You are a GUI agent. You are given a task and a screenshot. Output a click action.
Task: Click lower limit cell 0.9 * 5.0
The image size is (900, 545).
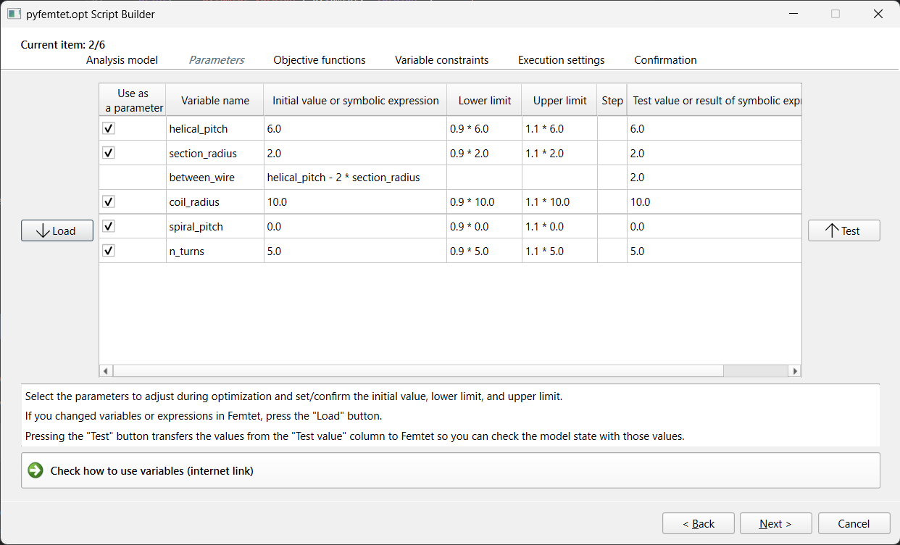(485, 251)
